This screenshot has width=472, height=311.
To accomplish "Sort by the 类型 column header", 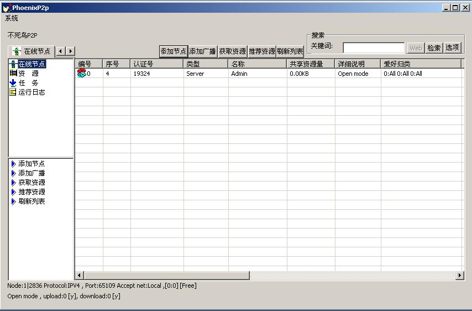I will [x=206, y=64].
